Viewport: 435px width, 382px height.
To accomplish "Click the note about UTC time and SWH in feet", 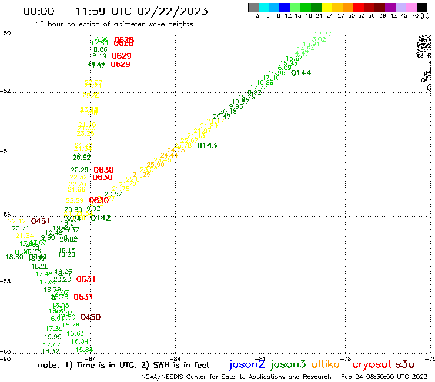I will pos(123,365).
